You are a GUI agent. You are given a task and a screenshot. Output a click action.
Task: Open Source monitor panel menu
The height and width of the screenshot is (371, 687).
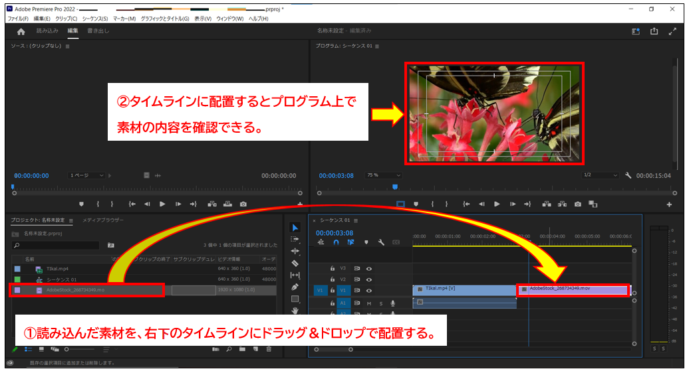point(67,46)
